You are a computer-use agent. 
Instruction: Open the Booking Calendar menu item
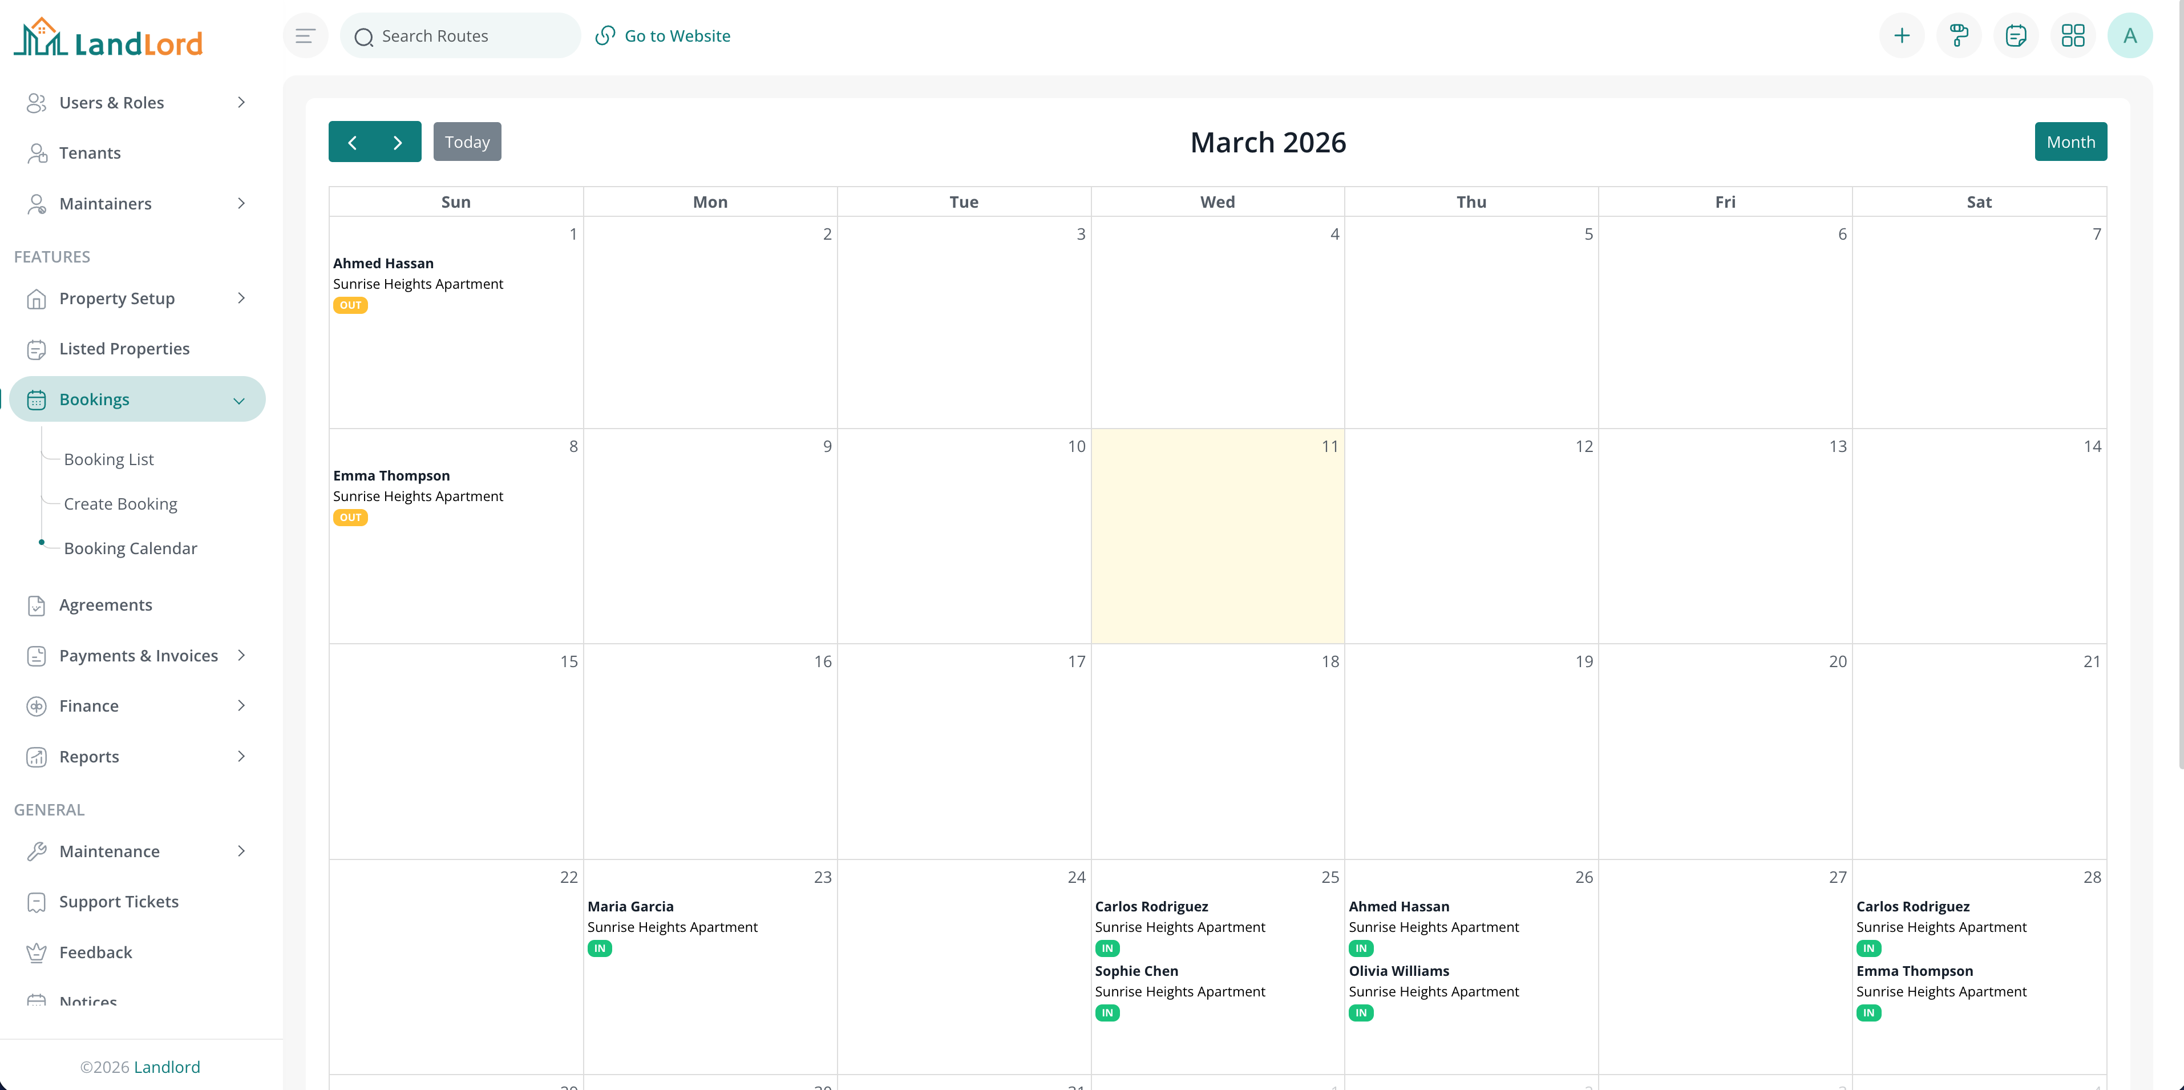point(131,548)
